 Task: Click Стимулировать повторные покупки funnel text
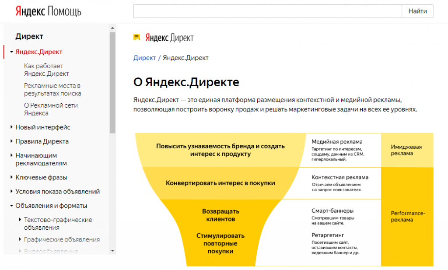pyautogui.click(x=220, y=243)
